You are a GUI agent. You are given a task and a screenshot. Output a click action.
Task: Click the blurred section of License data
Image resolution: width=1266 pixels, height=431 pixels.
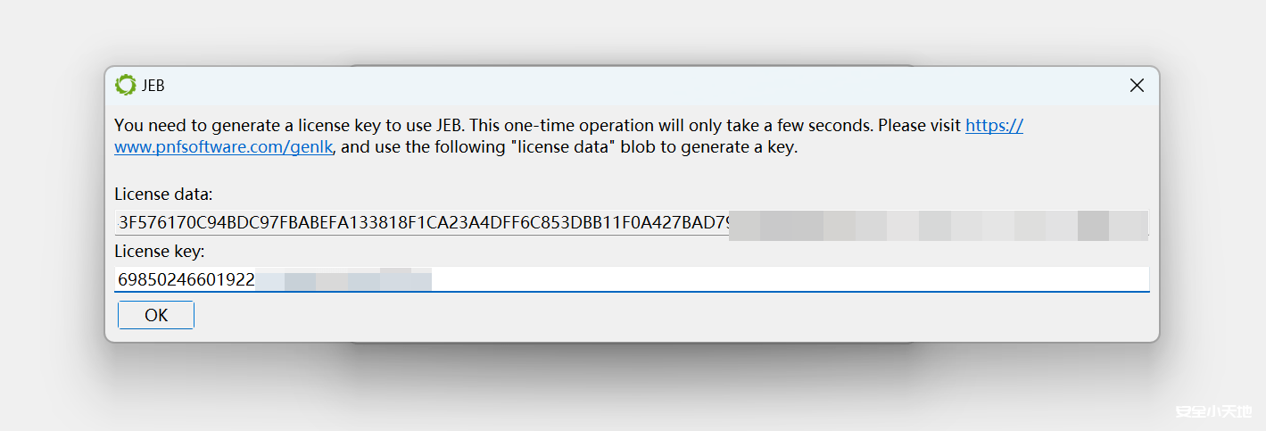pyautogui.click(x=937, y=224)
